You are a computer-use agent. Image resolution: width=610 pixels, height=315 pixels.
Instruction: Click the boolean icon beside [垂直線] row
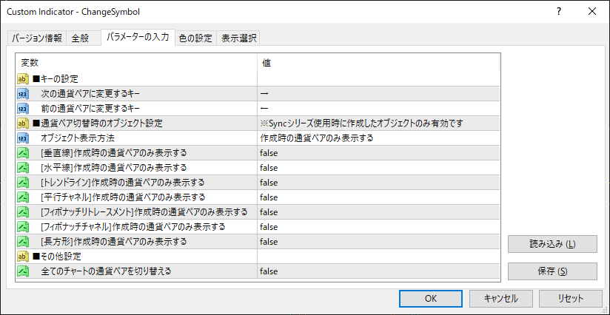coord(22,152)
